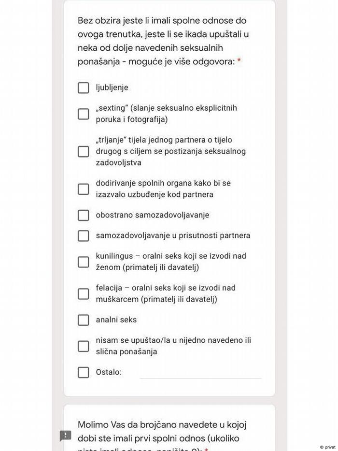Screen dimensions: 338x451
Task: Click the "Ostalo:" label text
Action: (109, 372)
